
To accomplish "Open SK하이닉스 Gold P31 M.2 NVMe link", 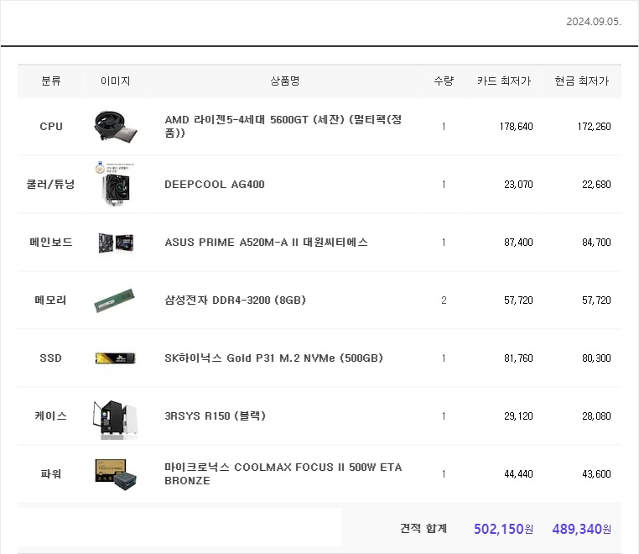I will 273,358.
